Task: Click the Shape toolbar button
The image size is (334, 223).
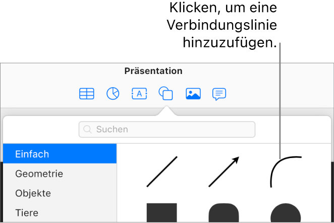Action: pos(165,94)
